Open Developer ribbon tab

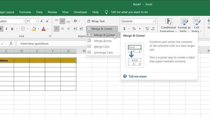[x=80, y=12]
